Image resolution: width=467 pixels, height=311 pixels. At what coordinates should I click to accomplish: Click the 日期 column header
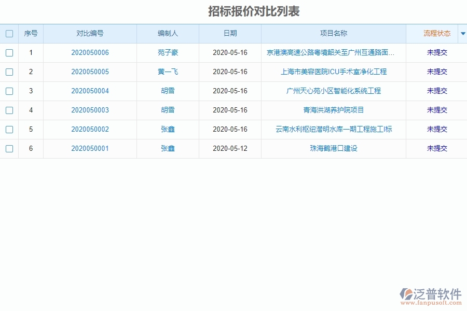230,33
